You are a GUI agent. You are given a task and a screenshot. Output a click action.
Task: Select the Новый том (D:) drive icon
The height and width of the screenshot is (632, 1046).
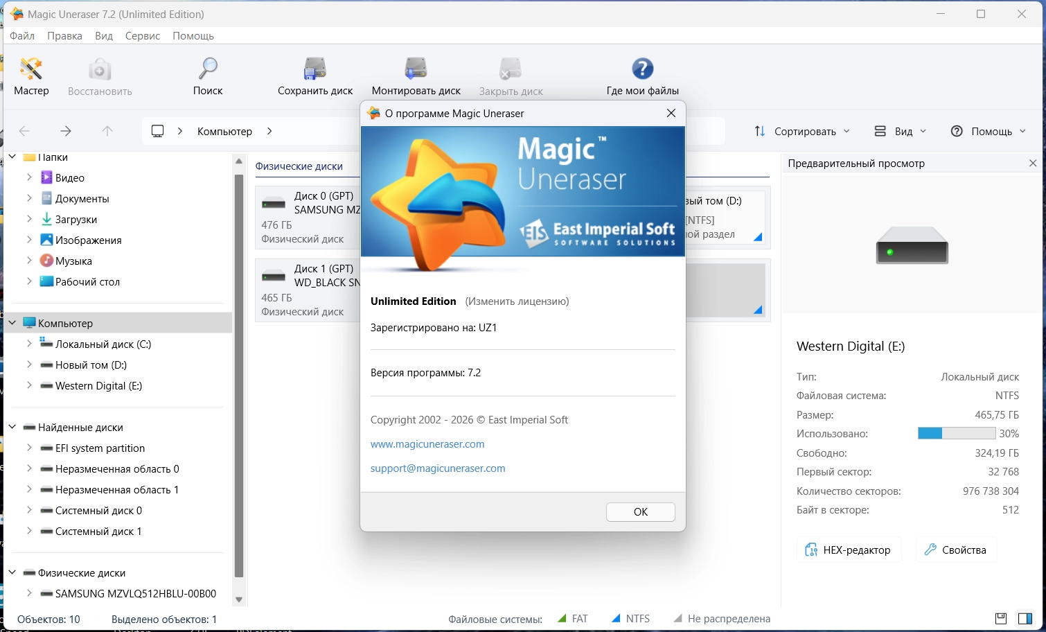[46, 365]
